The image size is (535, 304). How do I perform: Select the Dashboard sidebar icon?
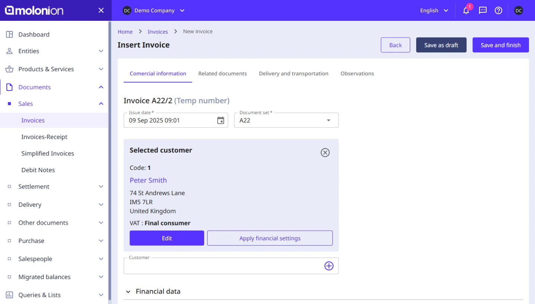(x=9, y=34)
